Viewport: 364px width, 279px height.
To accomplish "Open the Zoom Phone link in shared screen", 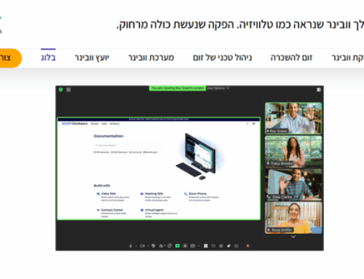I will [197, 194].
